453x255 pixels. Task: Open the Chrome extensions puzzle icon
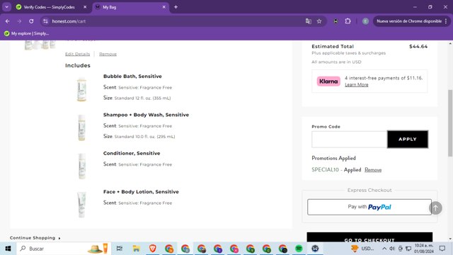tap(348, 21)
